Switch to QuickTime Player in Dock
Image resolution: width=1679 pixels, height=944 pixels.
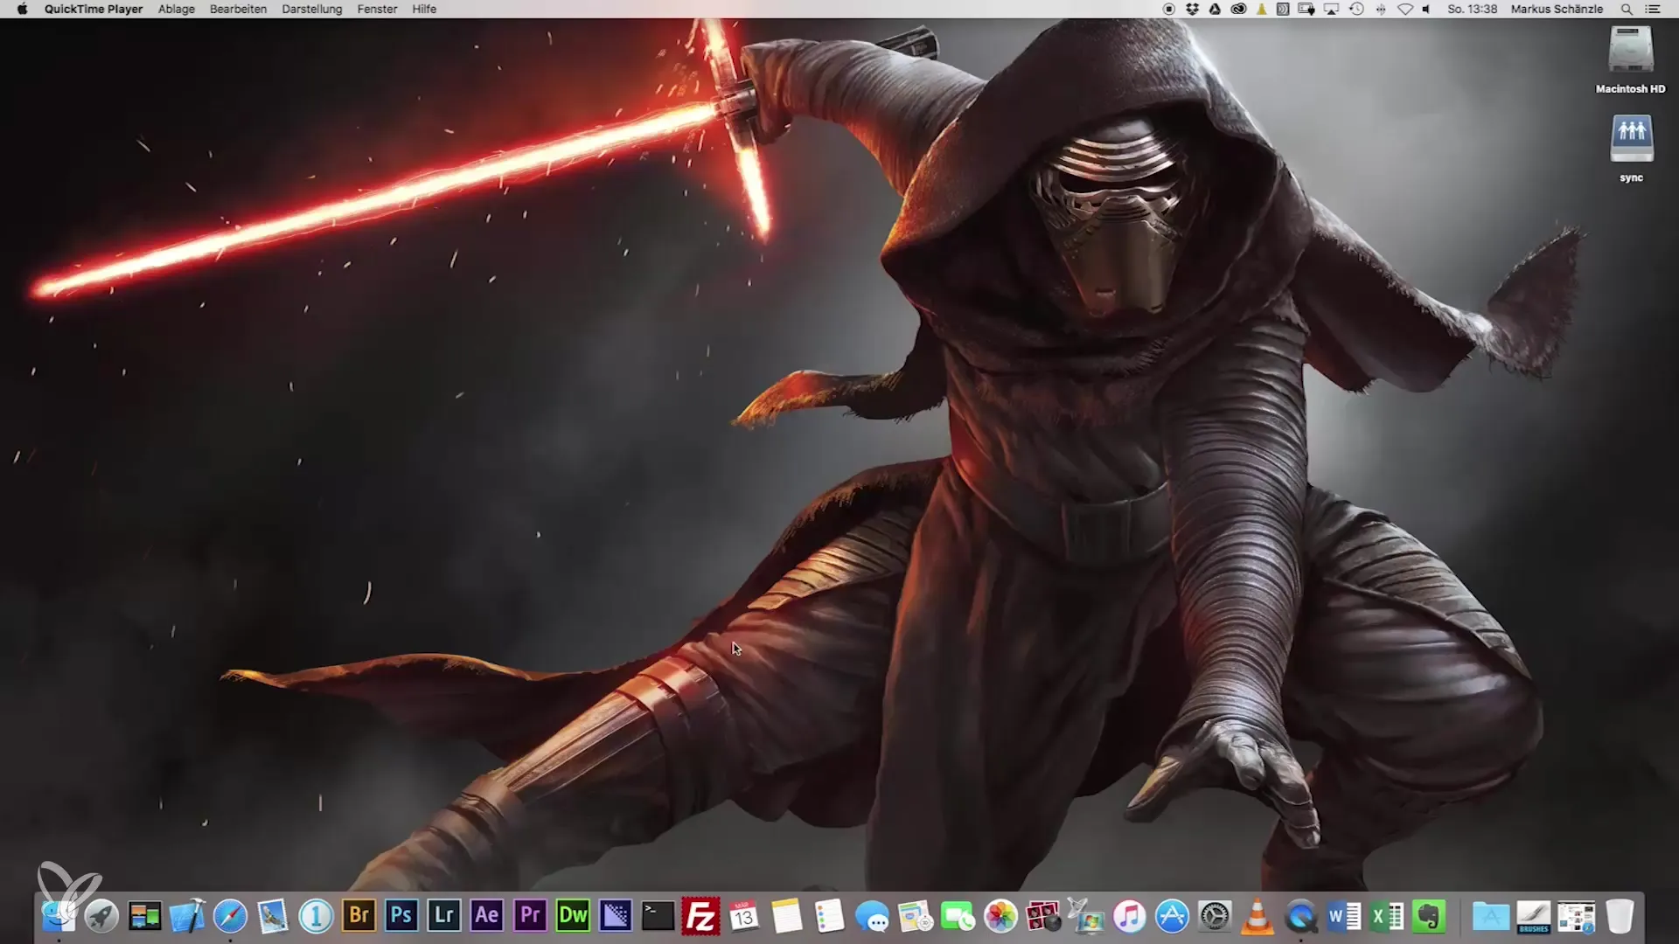[x=1301, y=916]
